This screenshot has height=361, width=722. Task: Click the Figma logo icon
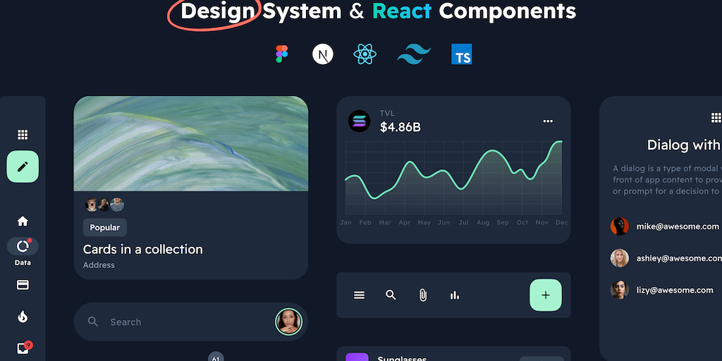[x=282, y=54]
